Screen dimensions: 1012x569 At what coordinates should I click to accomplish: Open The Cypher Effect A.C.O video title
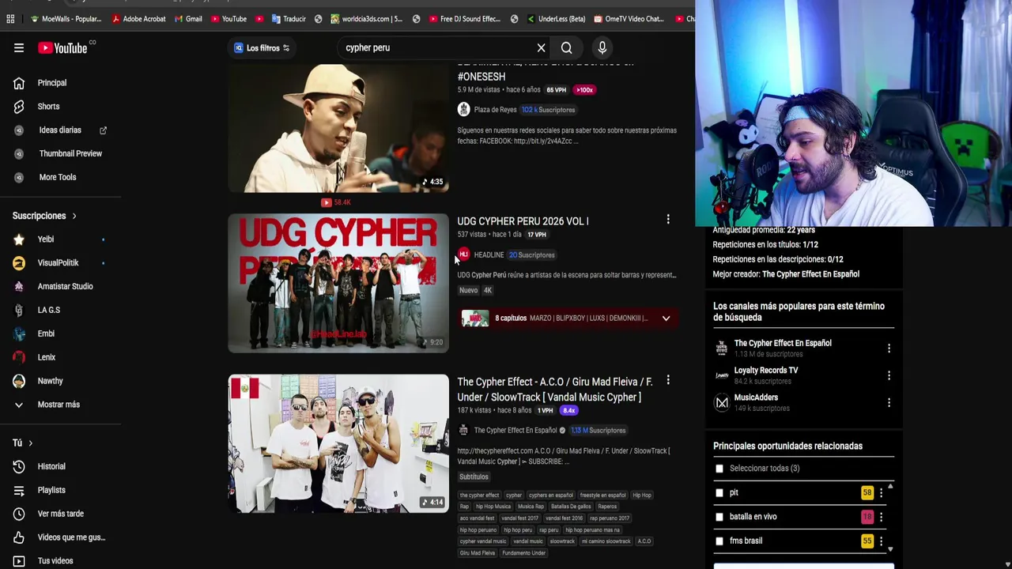tap(555, 390)
